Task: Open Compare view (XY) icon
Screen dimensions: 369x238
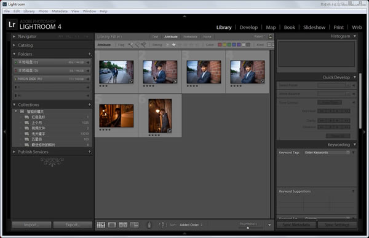Action: tap(123, 225)
